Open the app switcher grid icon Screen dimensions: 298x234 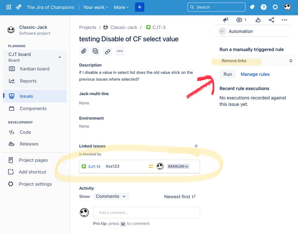click(x=9, y=7)
